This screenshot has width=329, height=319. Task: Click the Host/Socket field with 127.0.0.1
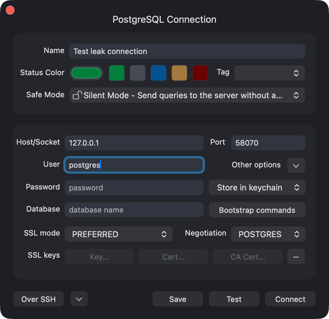click(134, 143)
